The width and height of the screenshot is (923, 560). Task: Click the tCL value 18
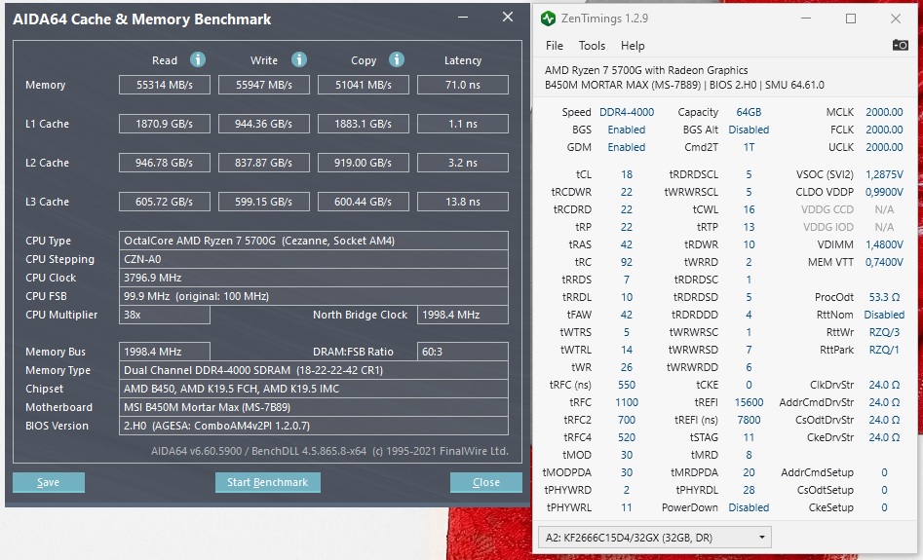pos(627,174)
